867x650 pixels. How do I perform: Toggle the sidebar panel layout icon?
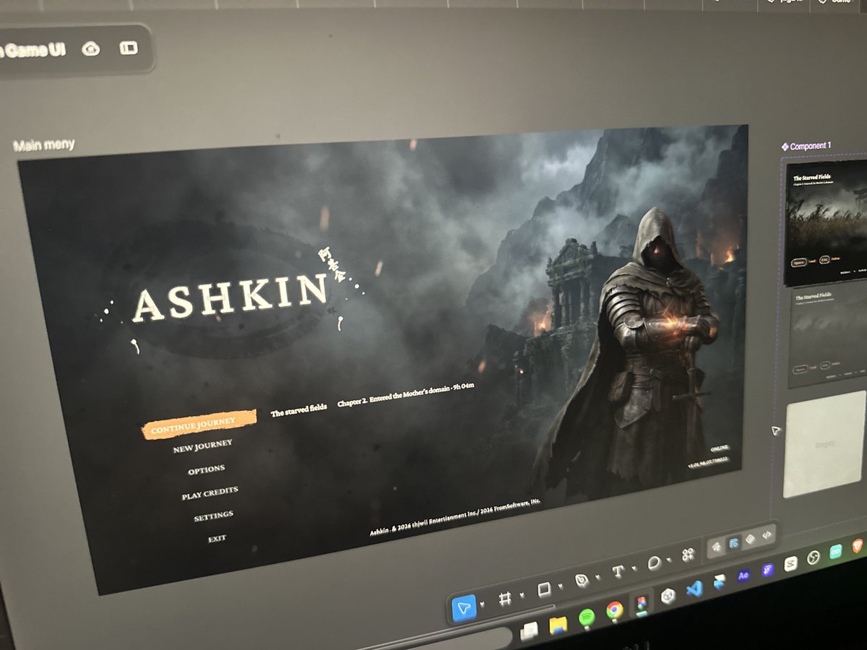[x=129, y=48]
